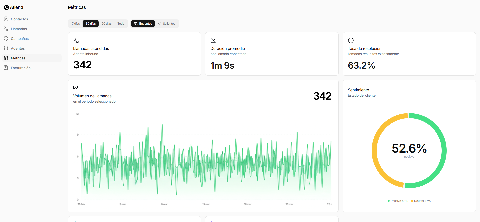Click the phone icon on Llamadas atendidas card

pyautogui.click(x=76, y=40)
